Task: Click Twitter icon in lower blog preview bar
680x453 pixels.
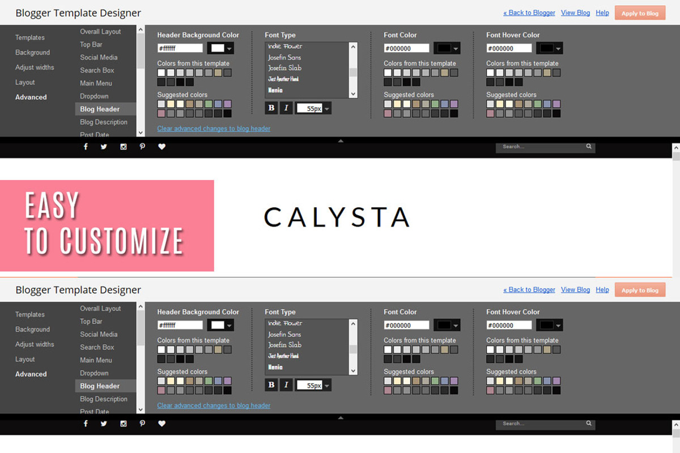Action: click(104, 424)
